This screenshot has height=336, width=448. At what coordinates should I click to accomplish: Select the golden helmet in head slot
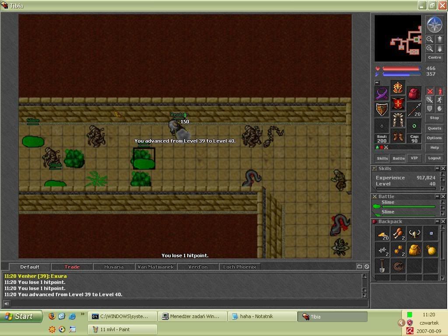(x=398, y=87)
